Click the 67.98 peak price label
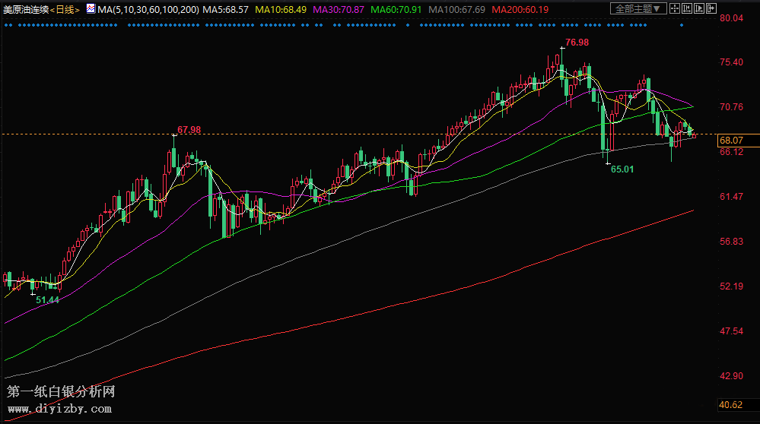 (x=189, y=130)
